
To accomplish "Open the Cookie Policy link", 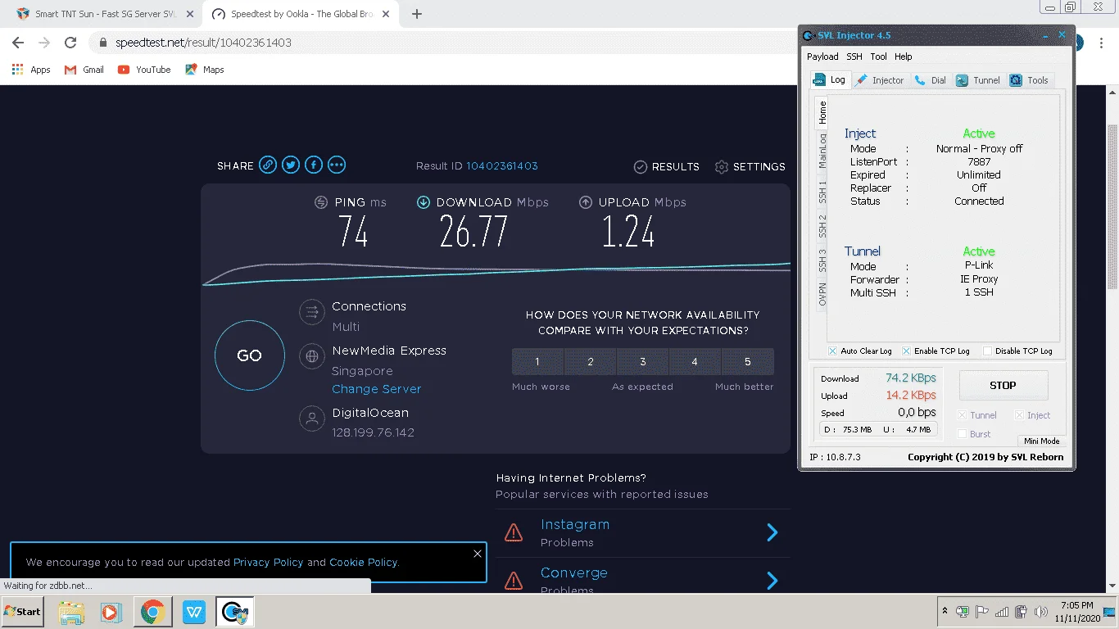I will pyautogui.click(x=364, y=562).
